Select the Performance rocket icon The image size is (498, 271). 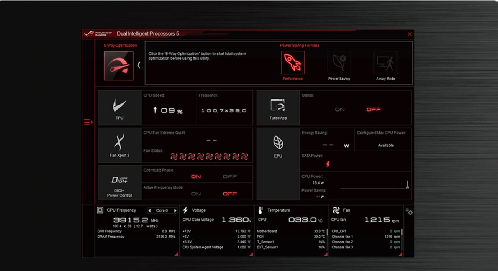pos(293,62)
